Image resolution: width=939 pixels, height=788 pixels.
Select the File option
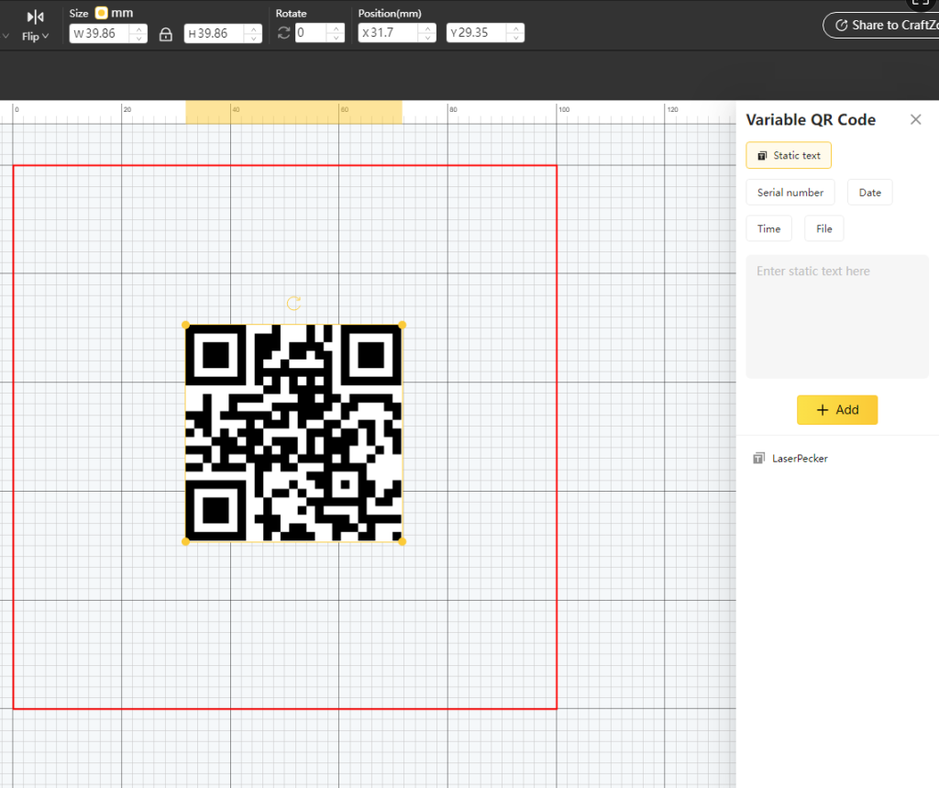pos(824,228)
